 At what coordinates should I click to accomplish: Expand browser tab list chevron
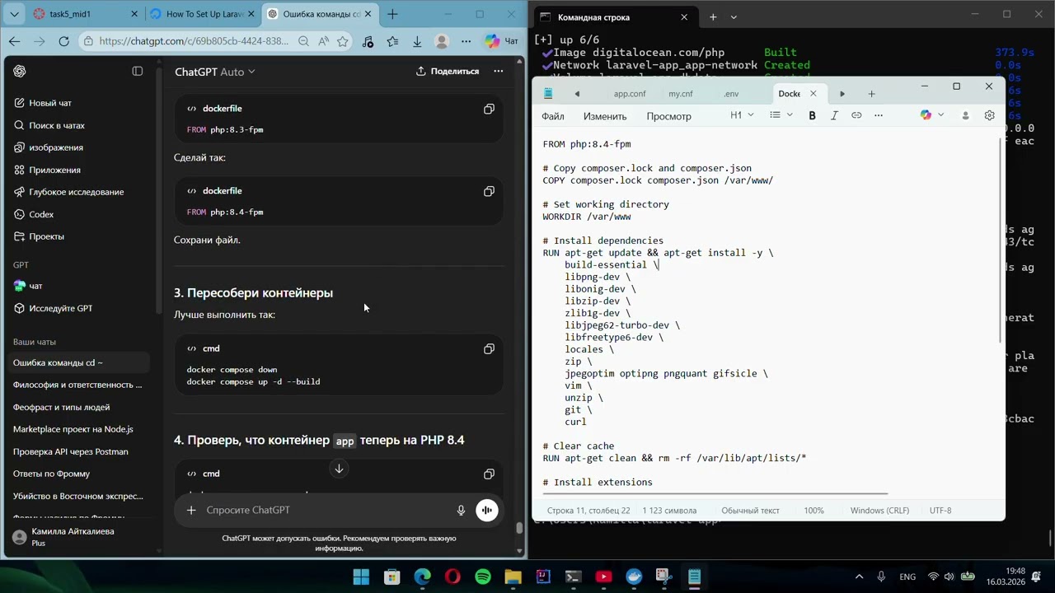[14, 14]
